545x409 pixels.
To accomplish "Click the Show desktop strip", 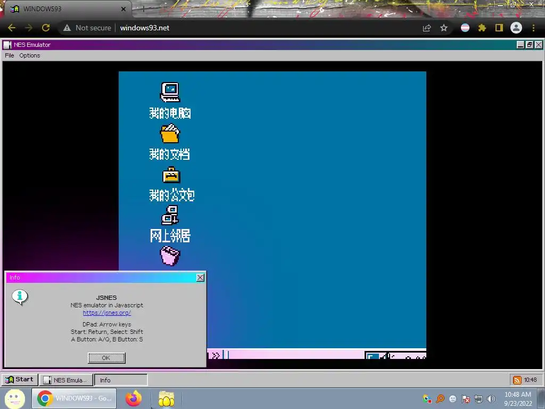I will point(542,398).
